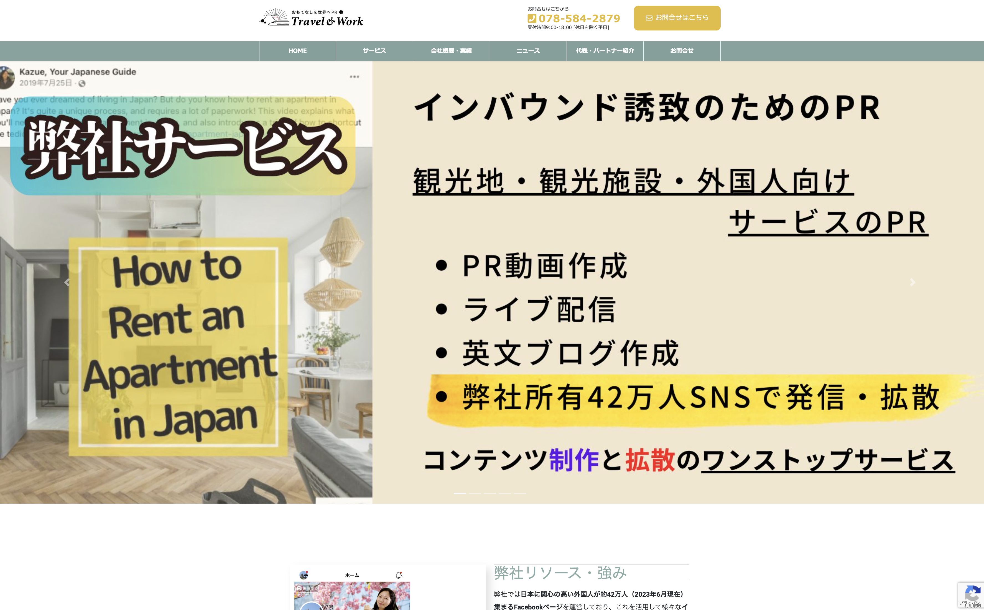Image resolution: width=984 pixels, height=610 pixels.
Task: Open the yellow お問合せはこちら button
Action: click(677, 18)
